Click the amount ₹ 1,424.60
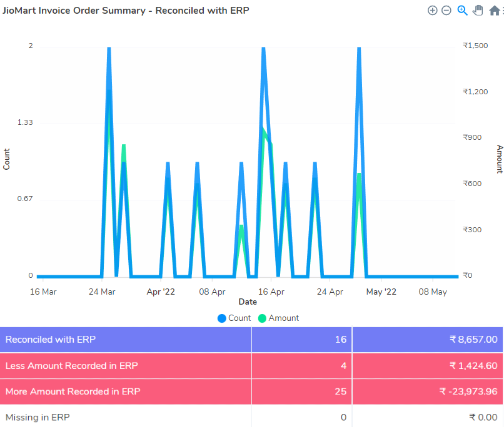 point(473,366)
